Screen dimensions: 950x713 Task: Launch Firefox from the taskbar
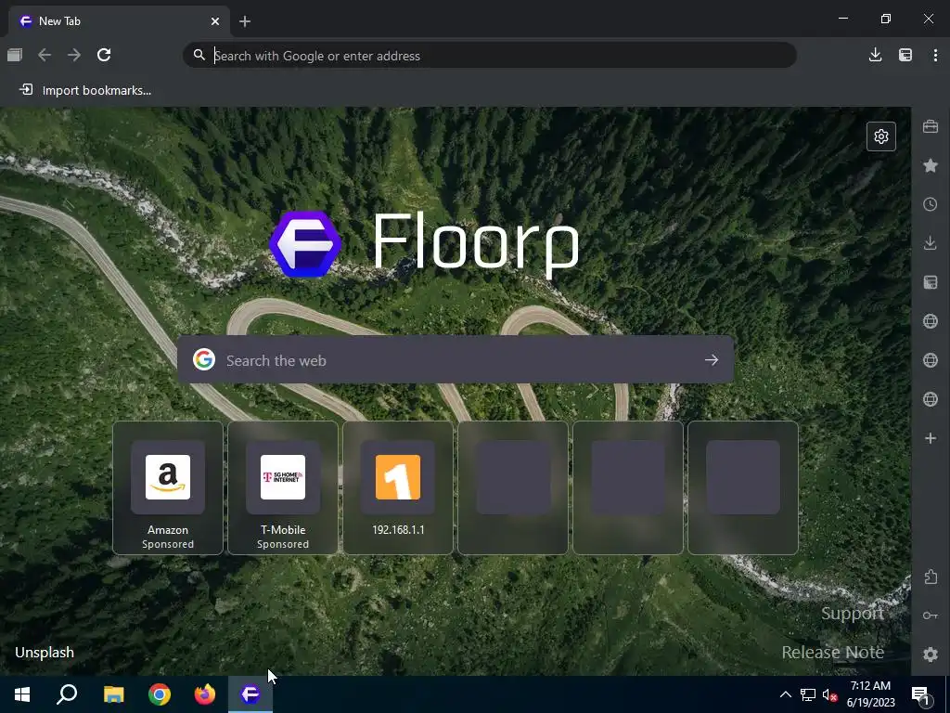(205, 694)
